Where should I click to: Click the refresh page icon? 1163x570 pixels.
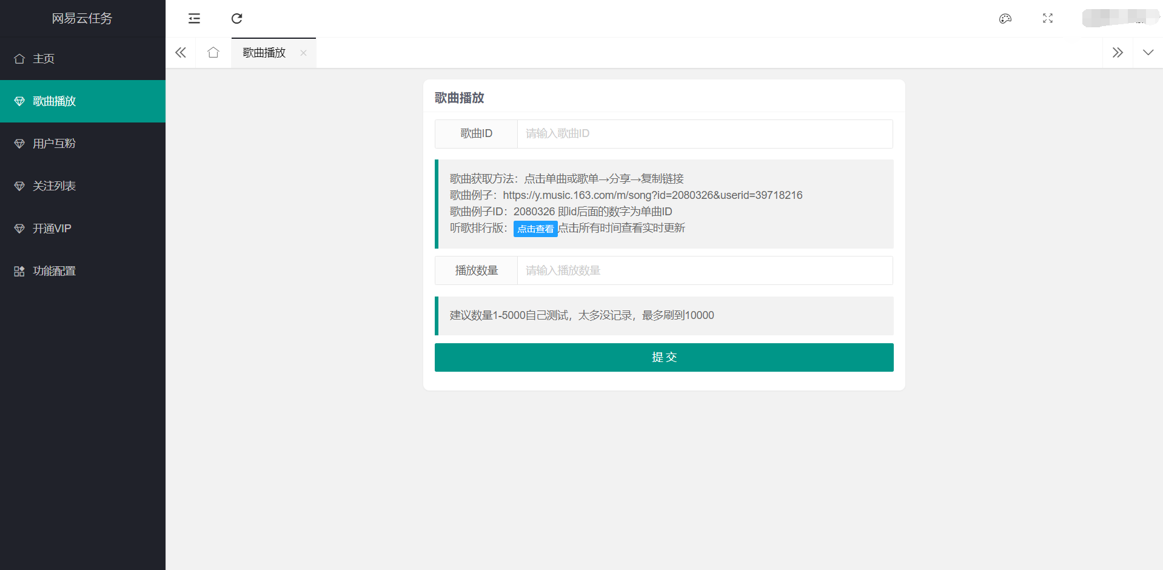click(x=236, y=18)
